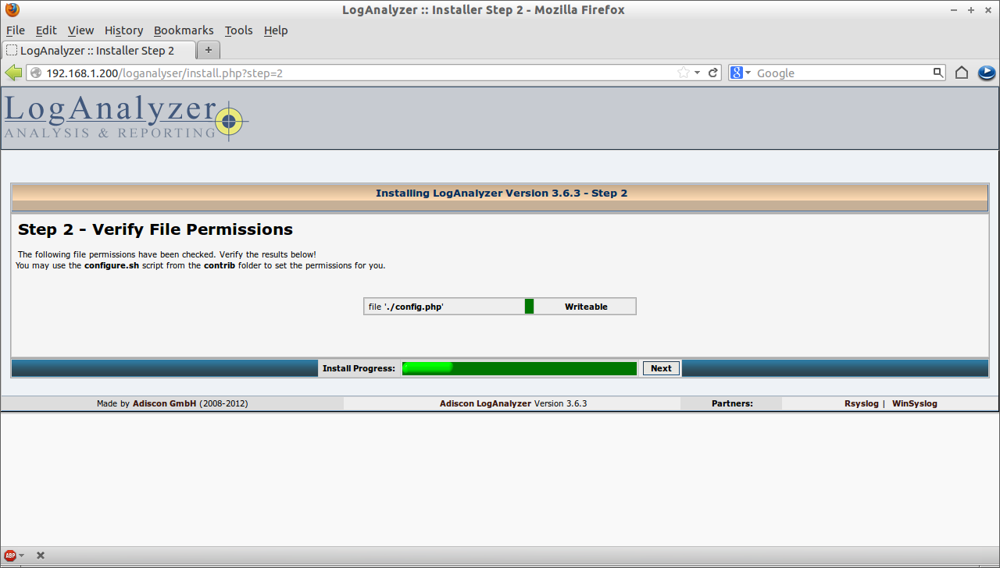Expand the Adblock Plus dropdown arrow
Image resolution: width=1000 pixels, height=568 pixels.
pos(21,556)
